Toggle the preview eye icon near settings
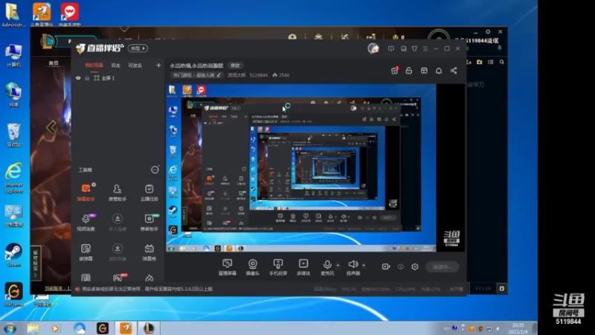 pos(401,267)
